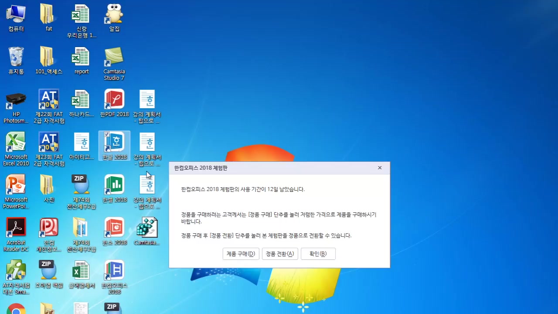Click the 제품 구매(D) purchase button
558x314 pixels.
point(241,253)
